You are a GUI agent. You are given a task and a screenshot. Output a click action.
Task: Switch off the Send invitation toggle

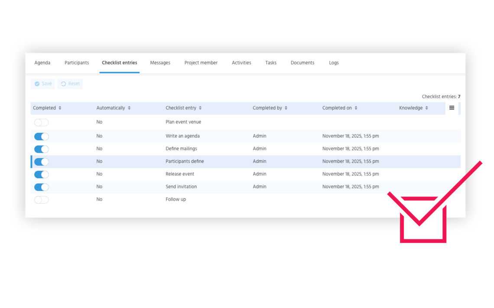pos(42,187)
